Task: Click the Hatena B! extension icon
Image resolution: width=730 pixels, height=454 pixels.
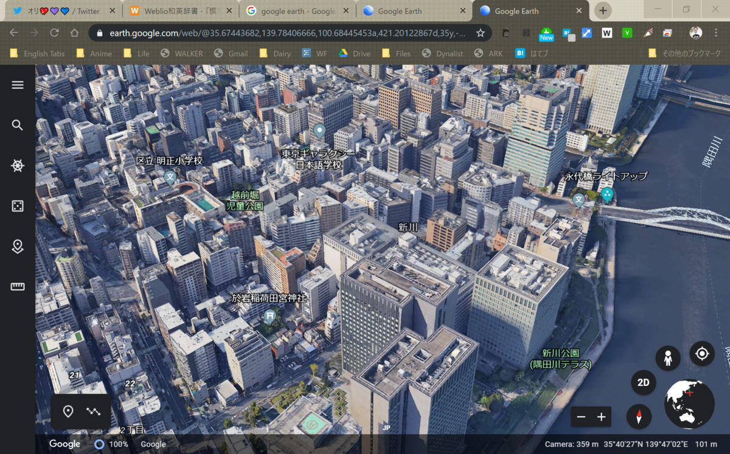Action: [568, 34]
